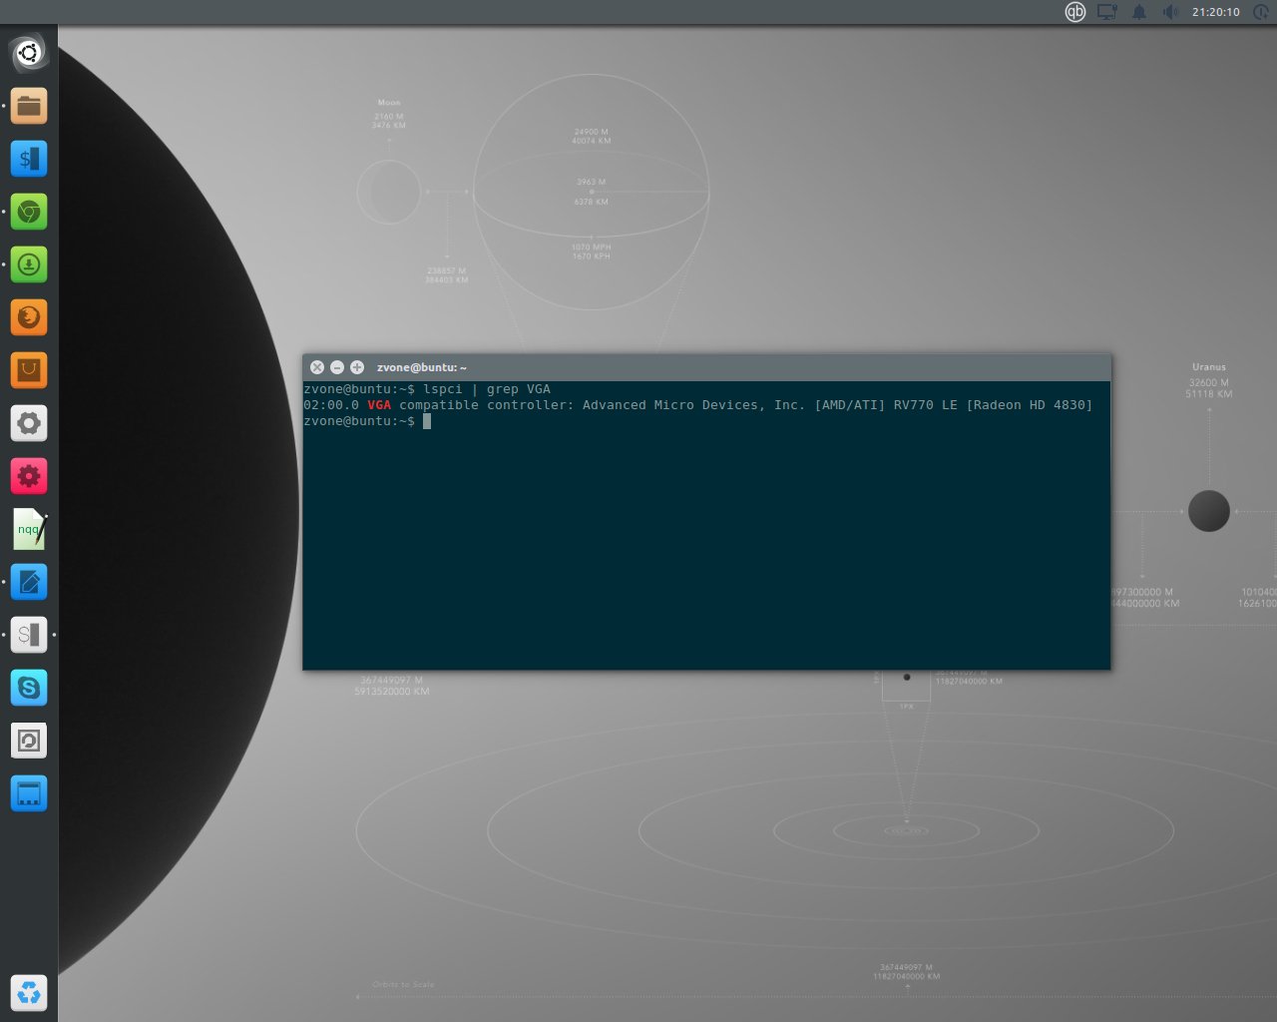Click the qBittorrent tray icon

point(1074,12)
